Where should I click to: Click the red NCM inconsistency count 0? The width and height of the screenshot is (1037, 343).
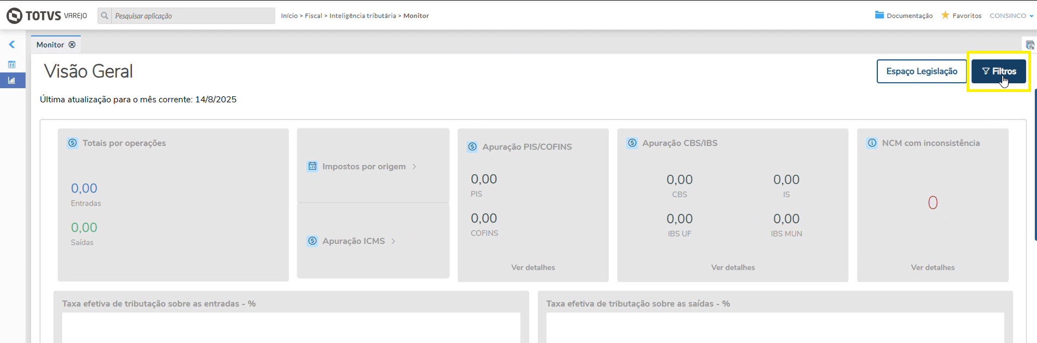click(932, 203)
